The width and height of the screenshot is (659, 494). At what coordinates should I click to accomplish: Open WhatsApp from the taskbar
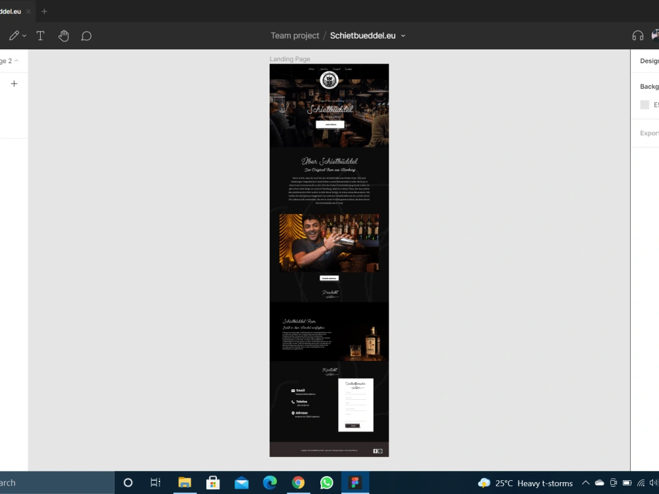(x=327, y=483)
